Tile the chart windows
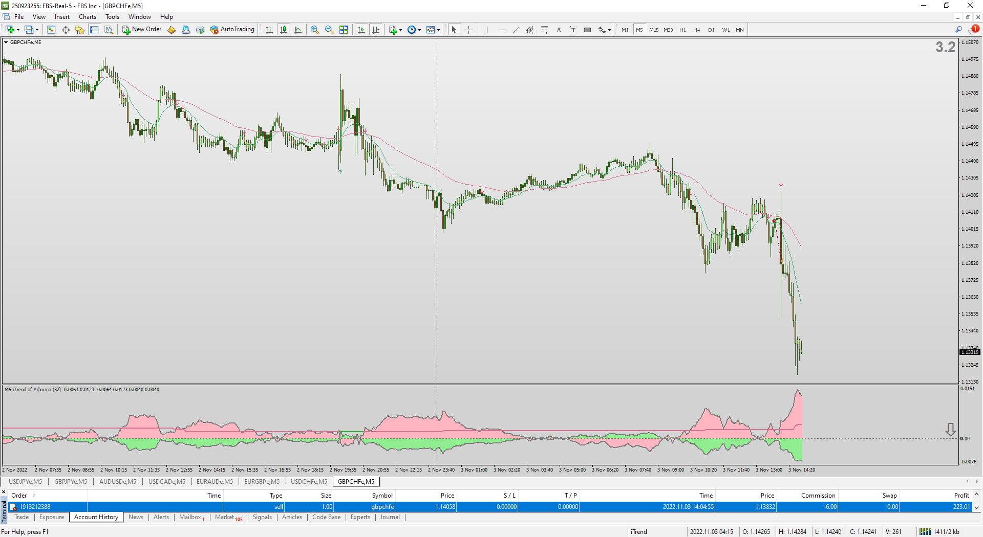 pos(344,30)
